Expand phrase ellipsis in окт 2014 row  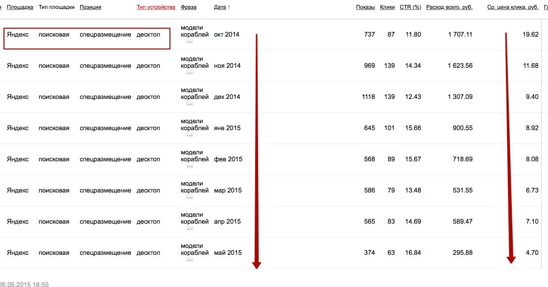pyautogui.click(x=189, y=42)
